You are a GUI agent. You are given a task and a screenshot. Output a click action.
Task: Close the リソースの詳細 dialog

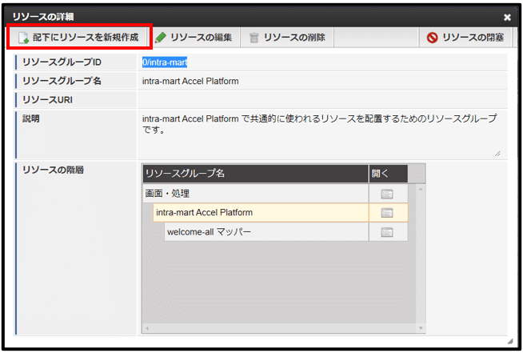[x=507, y=17]
